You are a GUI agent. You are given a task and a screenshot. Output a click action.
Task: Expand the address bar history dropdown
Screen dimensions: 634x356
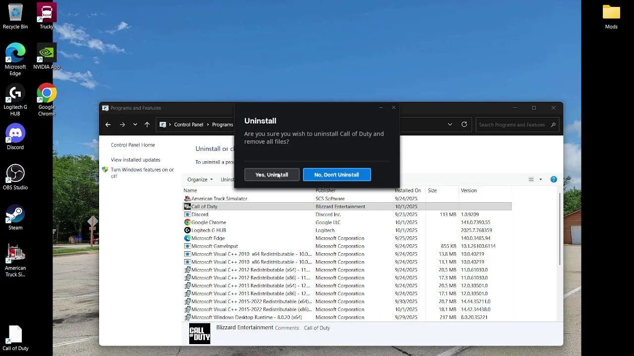click(x=450, y=125)
